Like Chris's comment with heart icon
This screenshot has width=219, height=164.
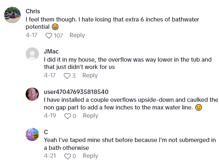coord(49,36)
